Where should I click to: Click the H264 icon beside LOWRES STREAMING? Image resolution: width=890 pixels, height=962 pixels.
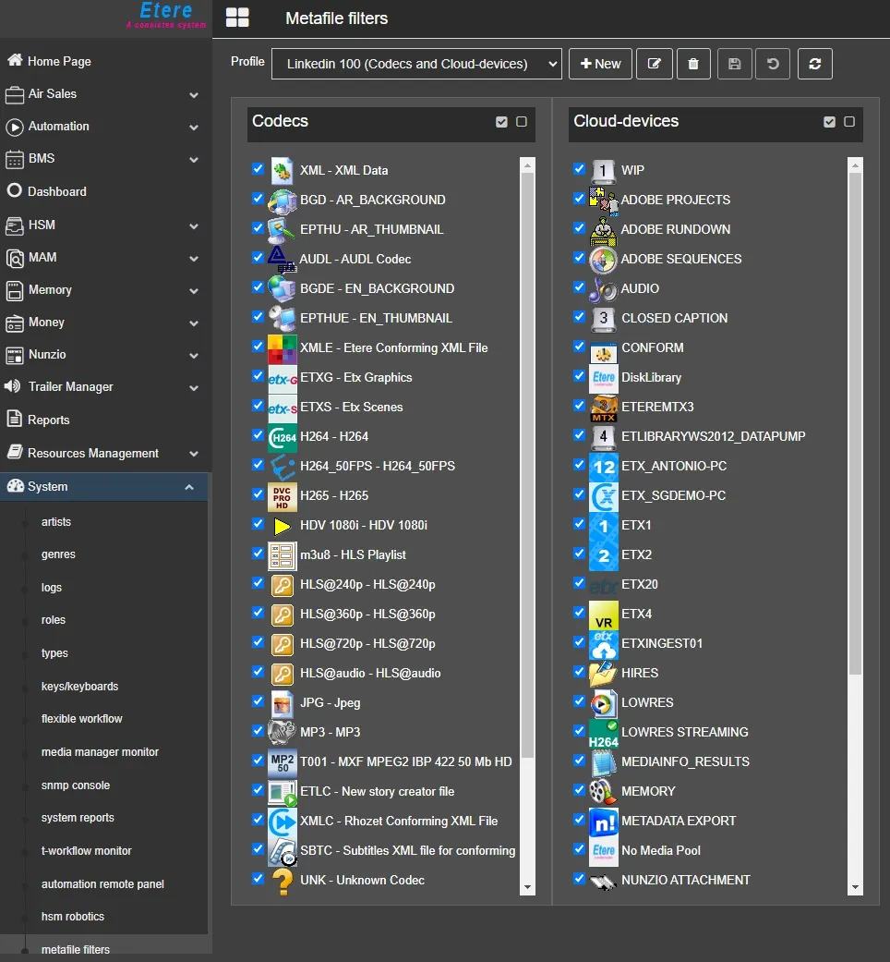point(603,733)
